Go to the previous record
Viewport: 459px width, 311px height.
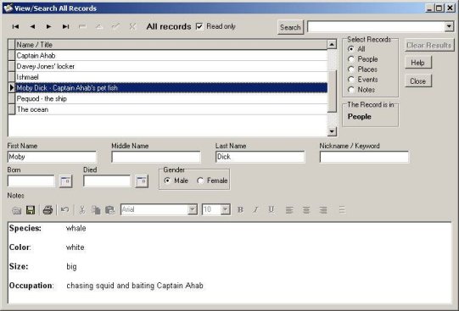click(32, 26)
